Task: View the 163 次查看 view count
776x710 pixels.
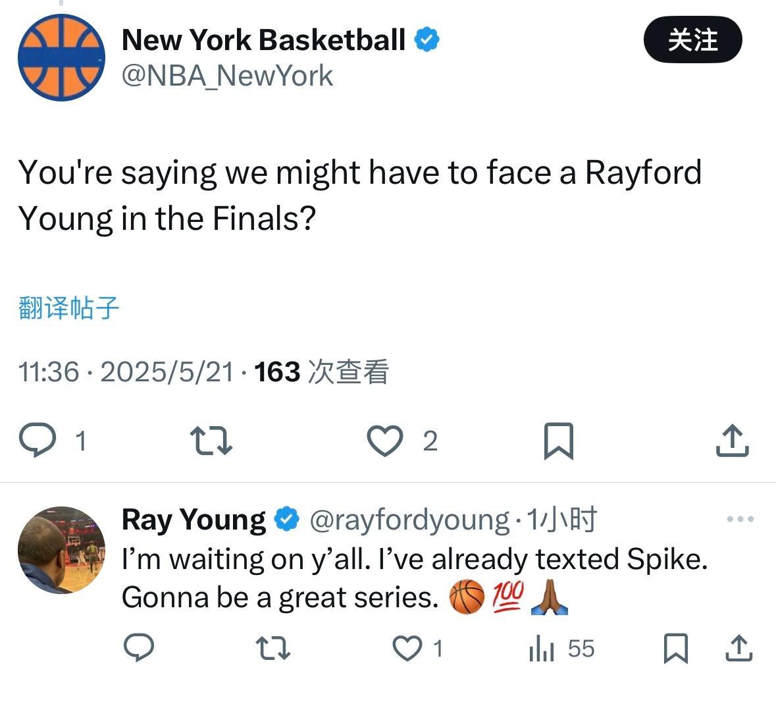Action: pos(321,372)
